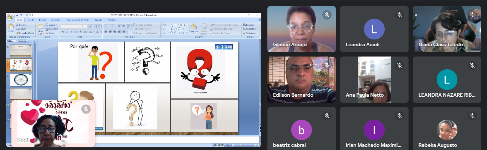Open the round Office button menu

pyautogui.click(x=10, y=17)
